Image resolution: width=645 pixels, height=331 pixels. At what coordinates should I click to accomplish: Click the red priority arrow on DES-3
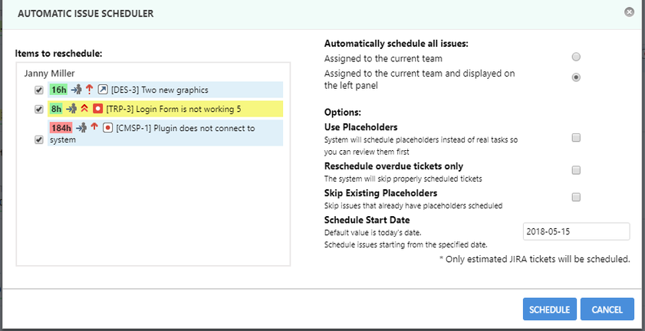(89, 89)
